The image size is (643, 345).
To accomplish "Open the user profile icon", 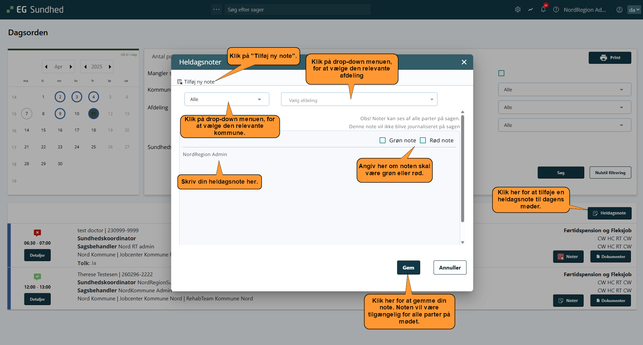I will (620, 10).
